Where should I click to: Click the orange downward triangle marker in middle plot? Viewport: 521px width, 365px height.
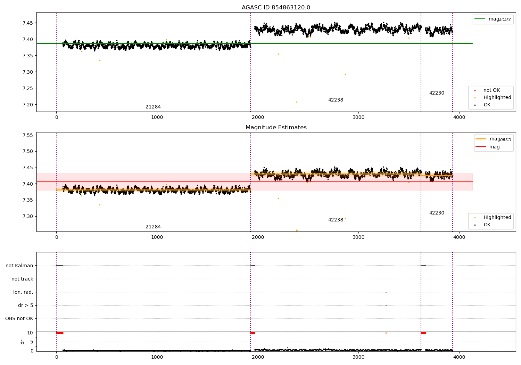(x=297, y=230)
